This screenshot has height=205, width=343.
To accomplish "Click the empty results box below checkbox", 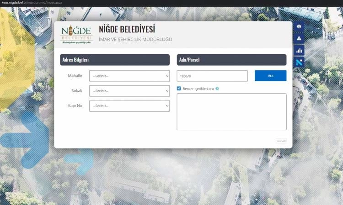I will (231, 112).
